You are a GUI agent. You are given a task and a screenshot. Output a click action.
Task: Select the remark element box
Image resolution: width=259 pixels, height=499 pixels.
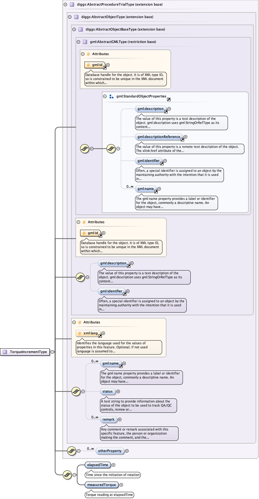[109, 420]
